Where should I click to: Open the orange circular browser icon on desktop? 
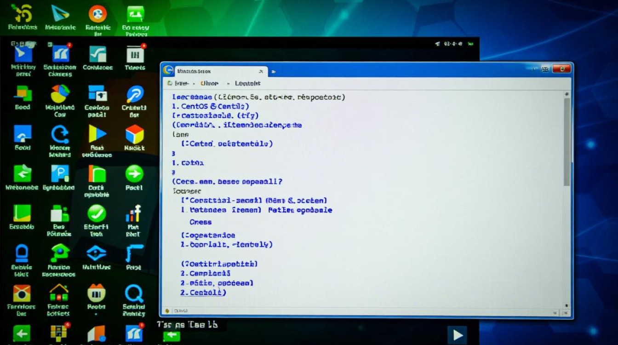pos(97,14)
